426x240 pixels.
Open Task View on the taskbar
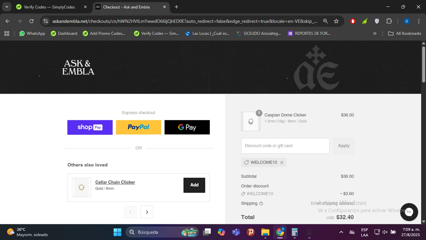click(x=207, y=232)
